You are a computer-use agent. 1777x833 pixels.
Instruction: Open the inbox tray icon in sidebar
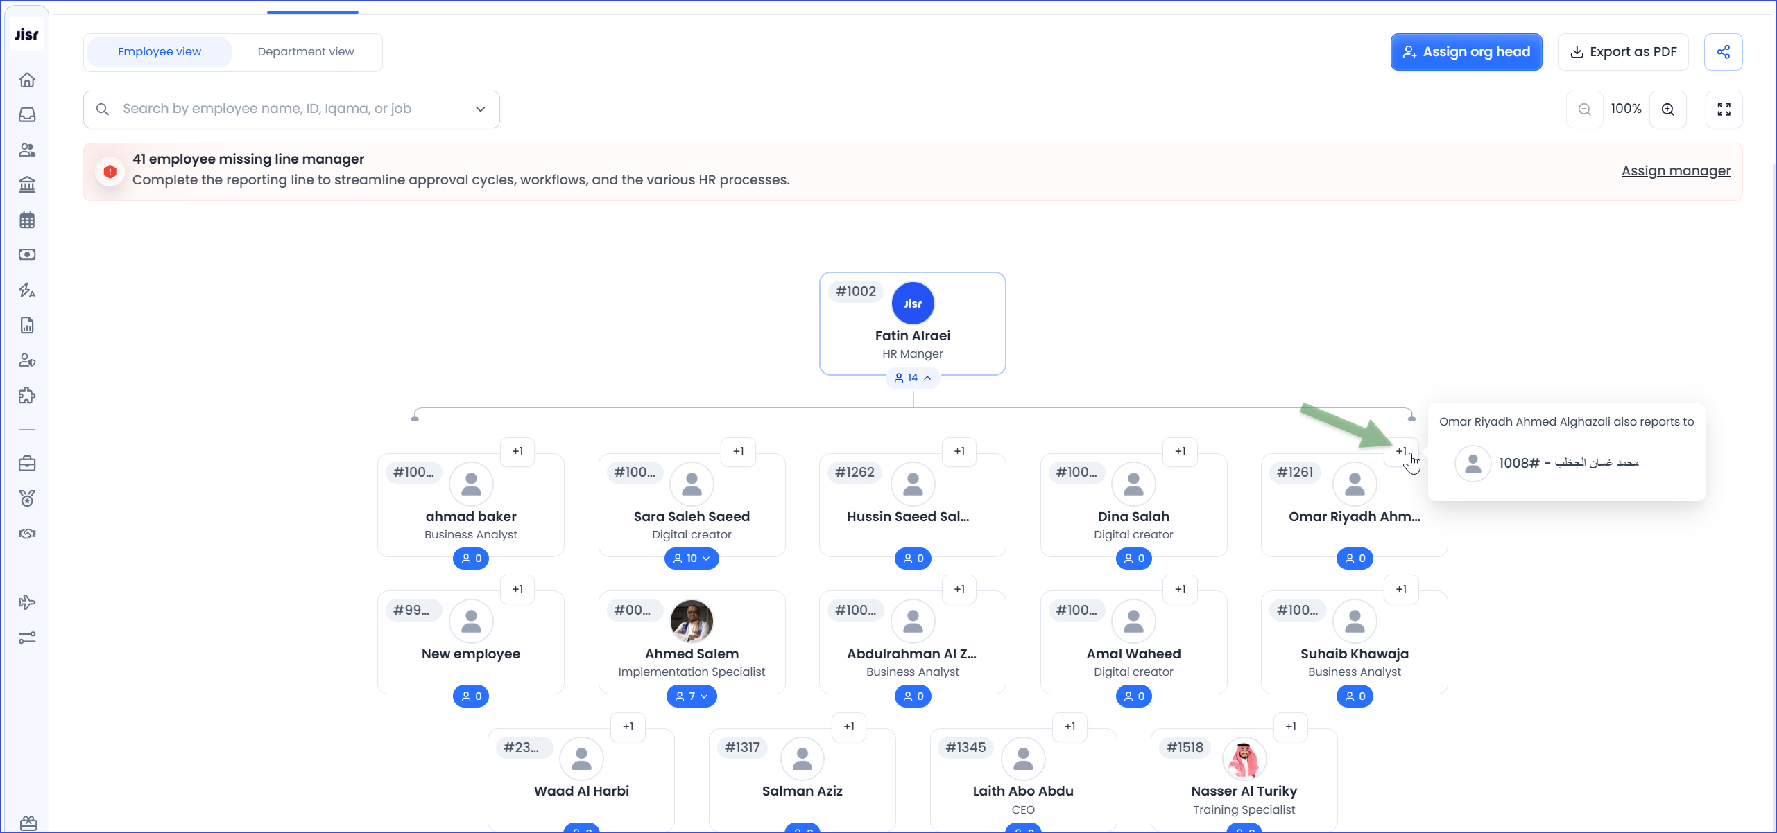[27, 114]
